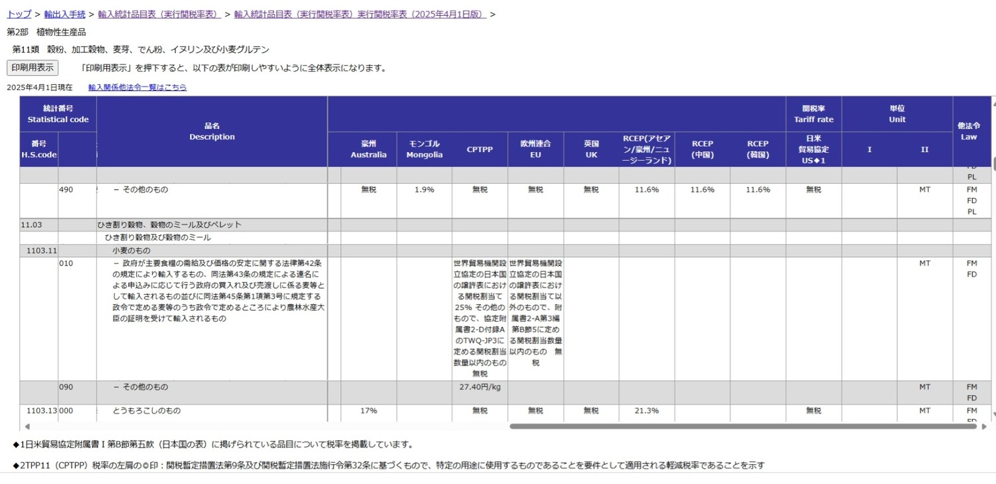Open the 輸出入手続 breadcrumb link
The width and height of the screenshot is (996, 484).
click(x=64, y=14)
